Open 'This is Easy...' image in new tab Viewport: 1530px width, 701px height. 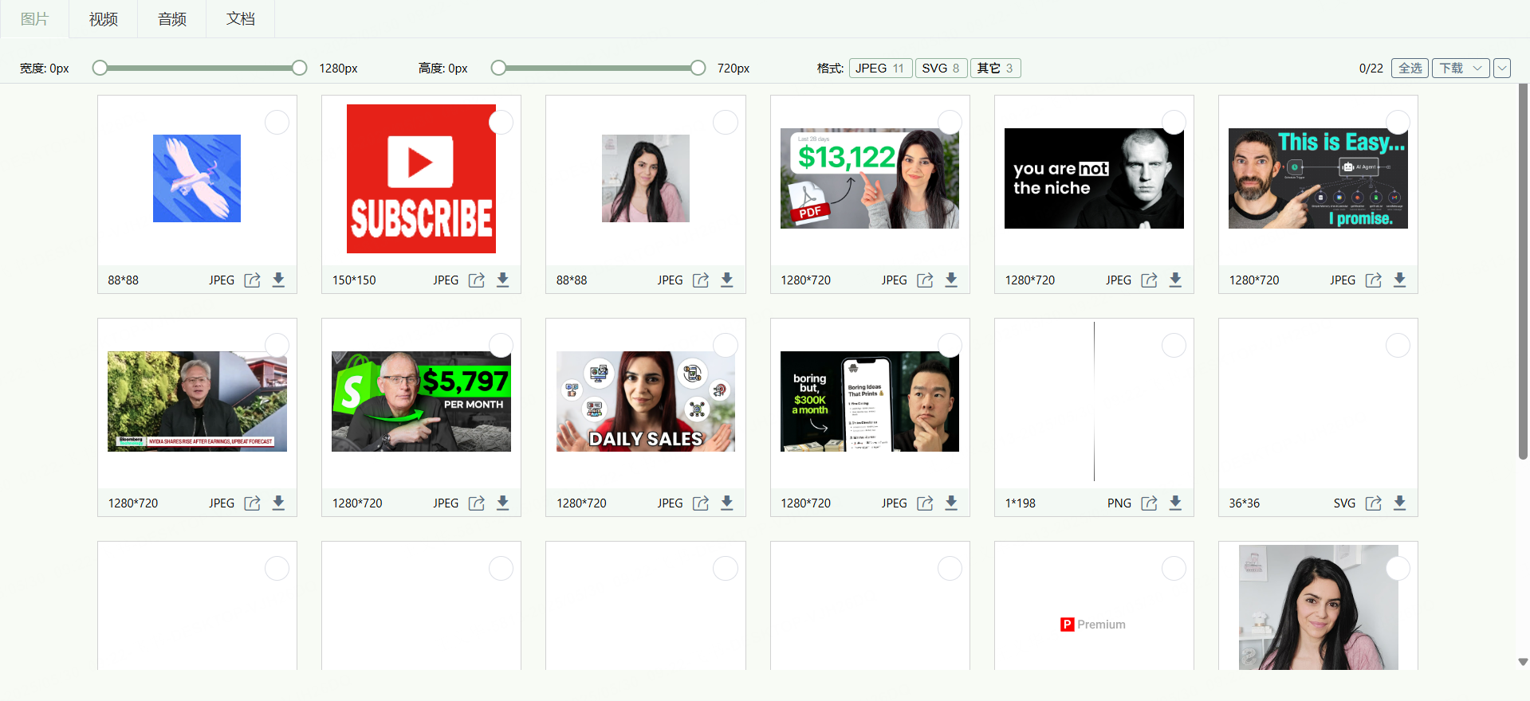[1373, 280]
